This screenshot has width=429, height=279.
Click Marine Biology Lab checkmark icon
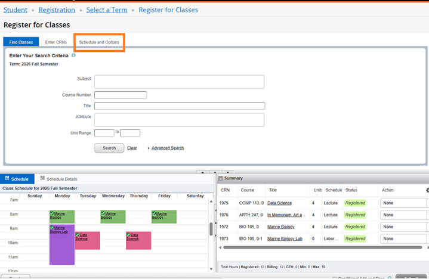tap(52, 227)
